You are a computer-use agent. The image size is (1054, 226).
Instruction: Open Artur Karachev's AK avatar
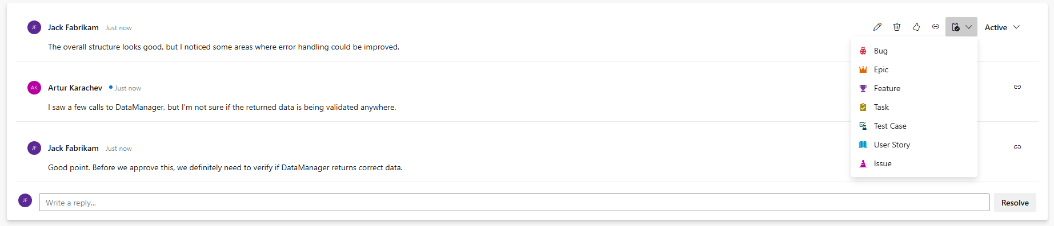pos(34,88)
